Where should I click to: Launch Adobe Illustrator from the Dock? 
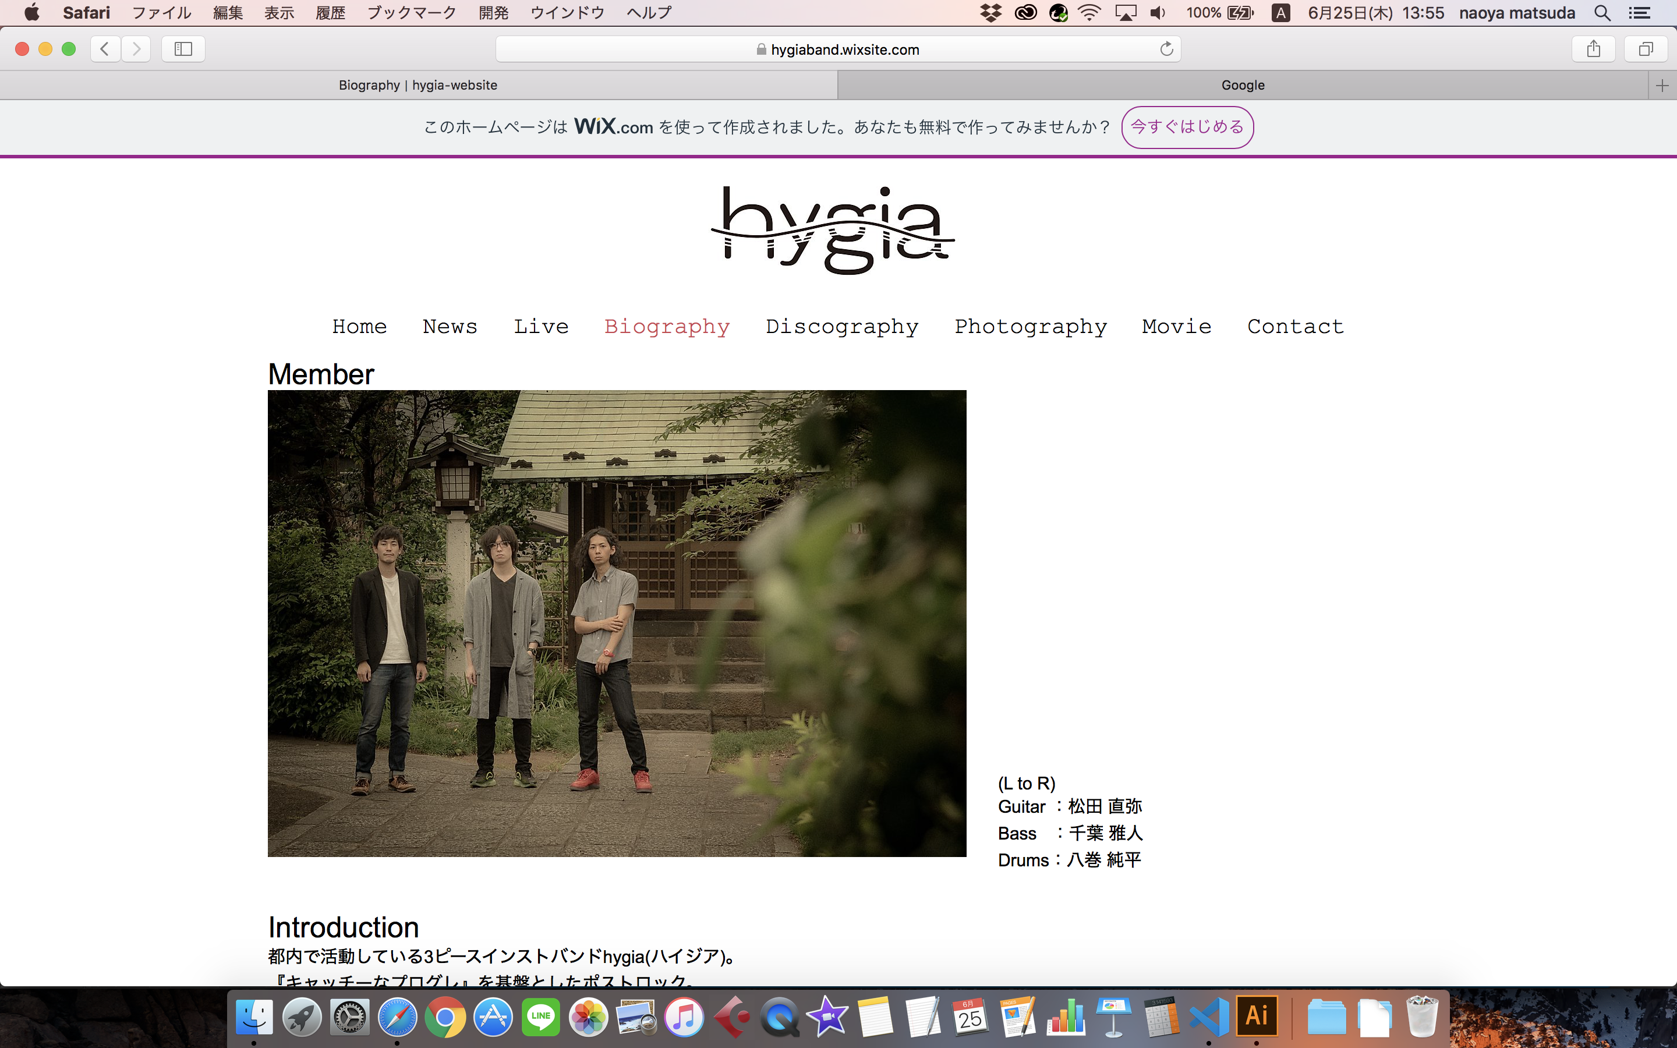tap(1257, 1016)
